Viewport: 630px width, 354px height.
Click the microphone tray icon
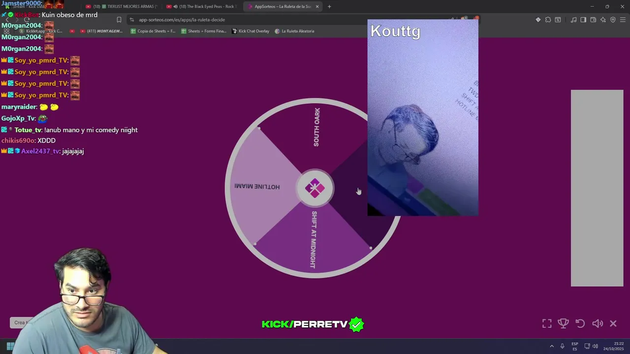(x=562, y=346)
